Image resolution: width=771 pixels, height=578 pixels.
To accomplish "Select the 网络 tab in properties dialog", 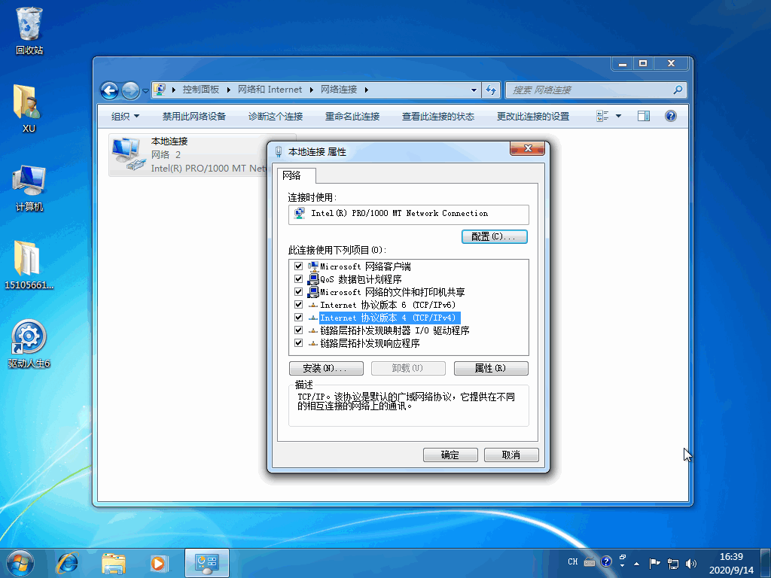I will pos(292,175).
